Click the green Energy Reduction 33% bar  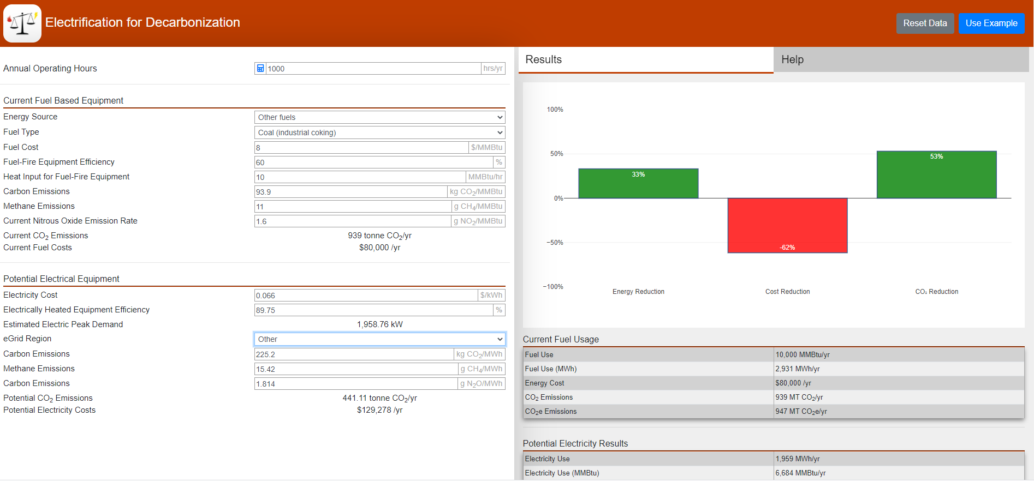[x=638, y=183]
